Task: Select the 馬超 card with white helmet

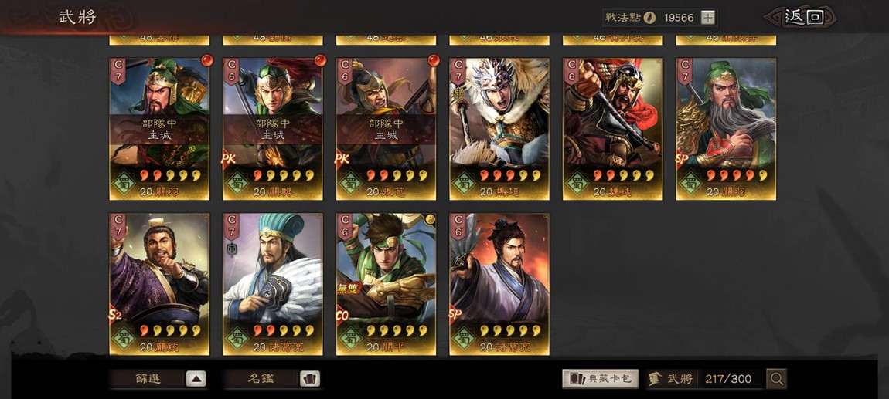Action: (499, 129)
